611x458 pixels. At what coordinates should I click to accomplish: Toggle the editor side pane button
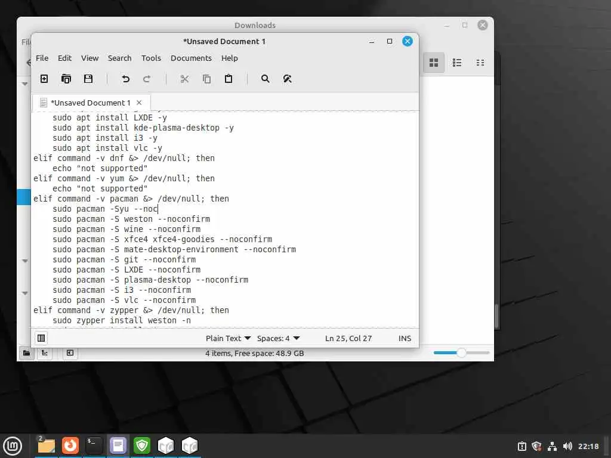click(x=41, y=338)
